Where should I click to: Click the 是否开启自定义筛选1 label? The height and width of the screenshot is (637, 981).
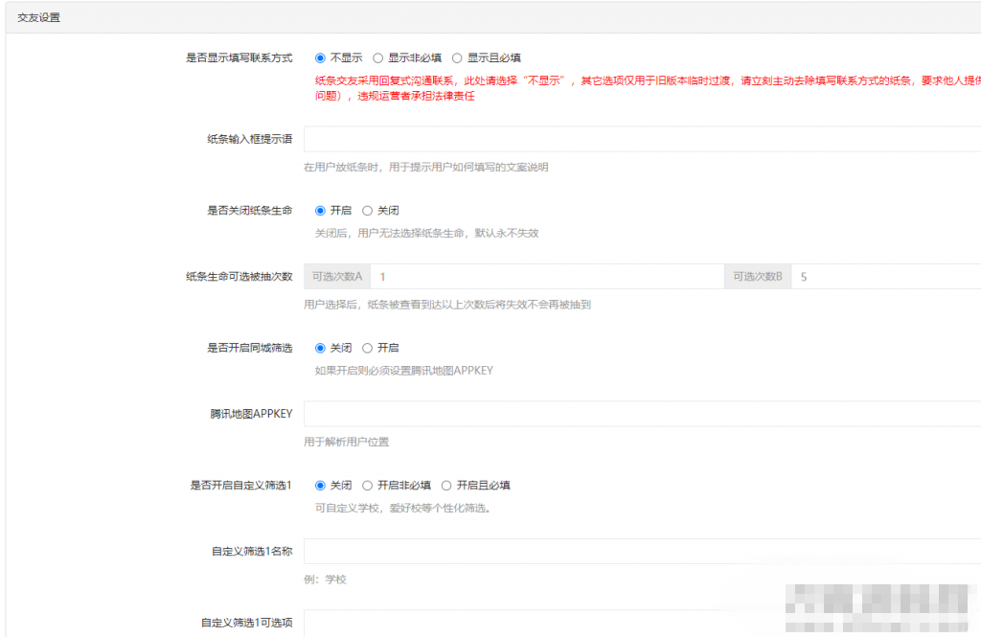tap(240, 486)
